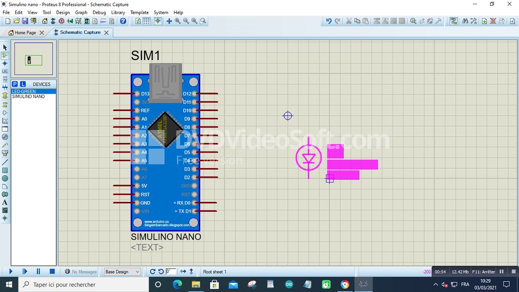
Task: Toggle the grid display
Action: point(146,21)
